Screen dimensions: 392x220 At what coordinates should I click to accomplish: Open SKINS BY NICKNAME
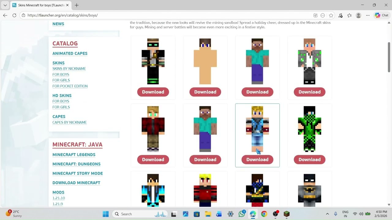point(69,69)
